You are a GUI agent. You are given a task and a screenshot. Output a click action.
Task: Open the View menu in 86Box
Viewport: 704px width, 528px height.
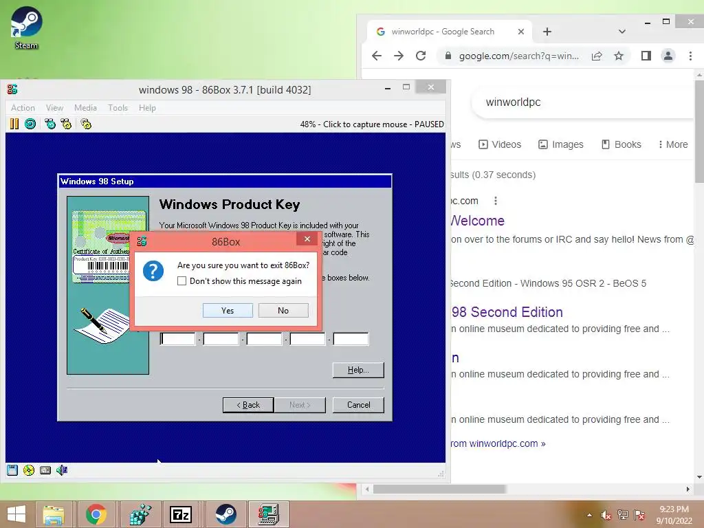[54, 108]
